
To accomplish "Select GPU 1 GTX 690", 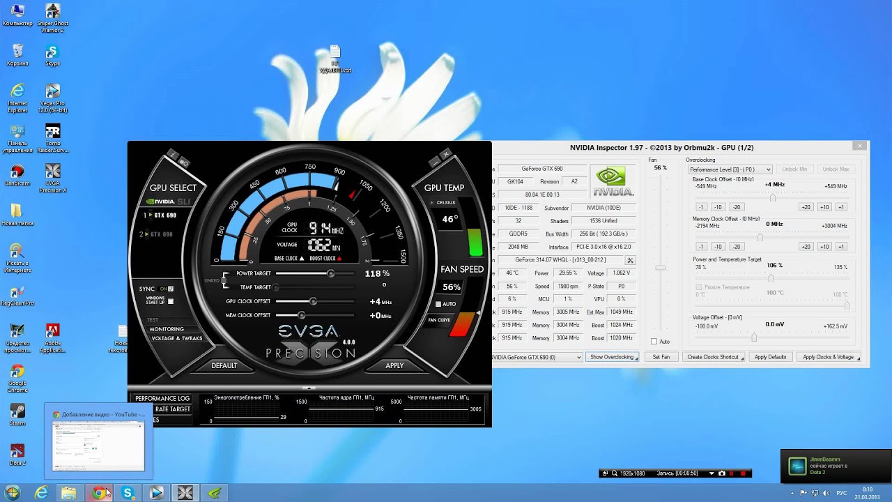I will pyautogui.click(x=160, y=215).
